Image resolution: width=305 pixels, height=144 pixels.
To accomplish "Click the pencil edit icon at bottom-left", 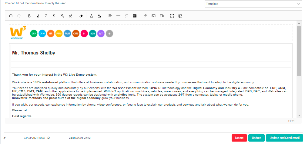I will [x=5, y=138].
